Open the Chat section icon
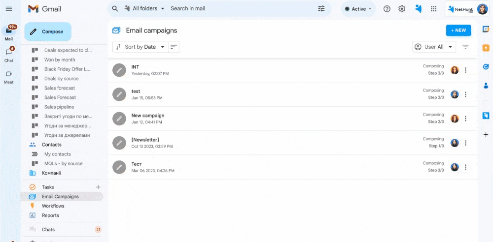The width and height of the screenshot is (493, 242). pyautogui.click(x=9, y=52)
